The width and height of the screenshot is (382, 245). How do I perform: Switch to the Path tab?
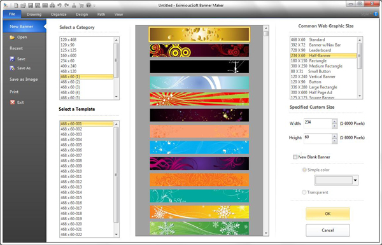[101, 15]
